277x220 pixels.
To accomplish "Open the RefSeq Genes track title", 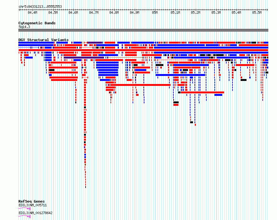I will [x=32, y=201].
